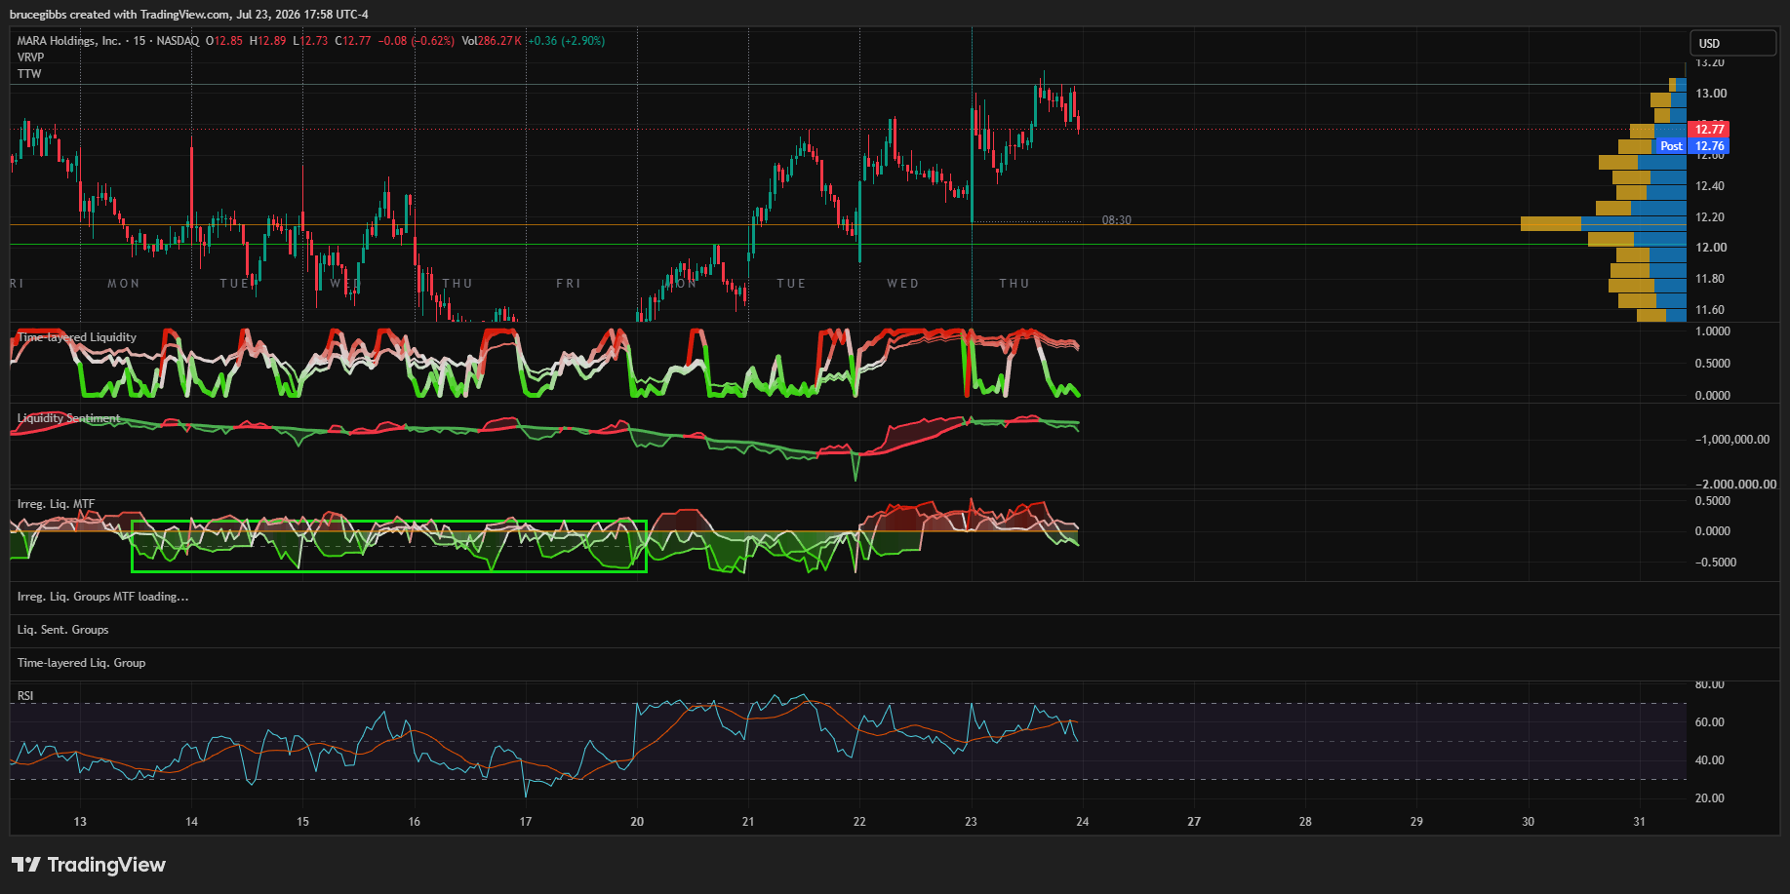
Task: Click the 40.00 RSI scale label
Action: point(1710,760)
